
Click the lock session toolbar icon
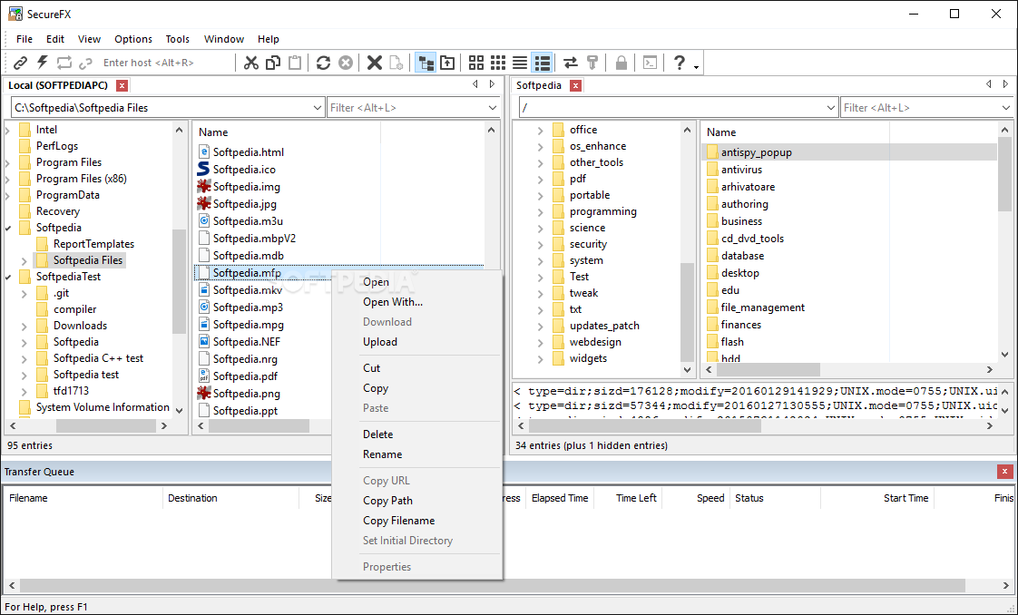pos(622,63)
